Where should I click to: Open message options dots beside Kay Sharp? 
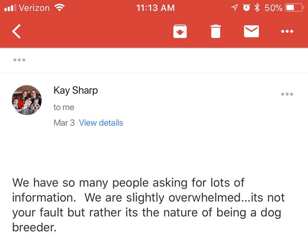click(287, 94)
